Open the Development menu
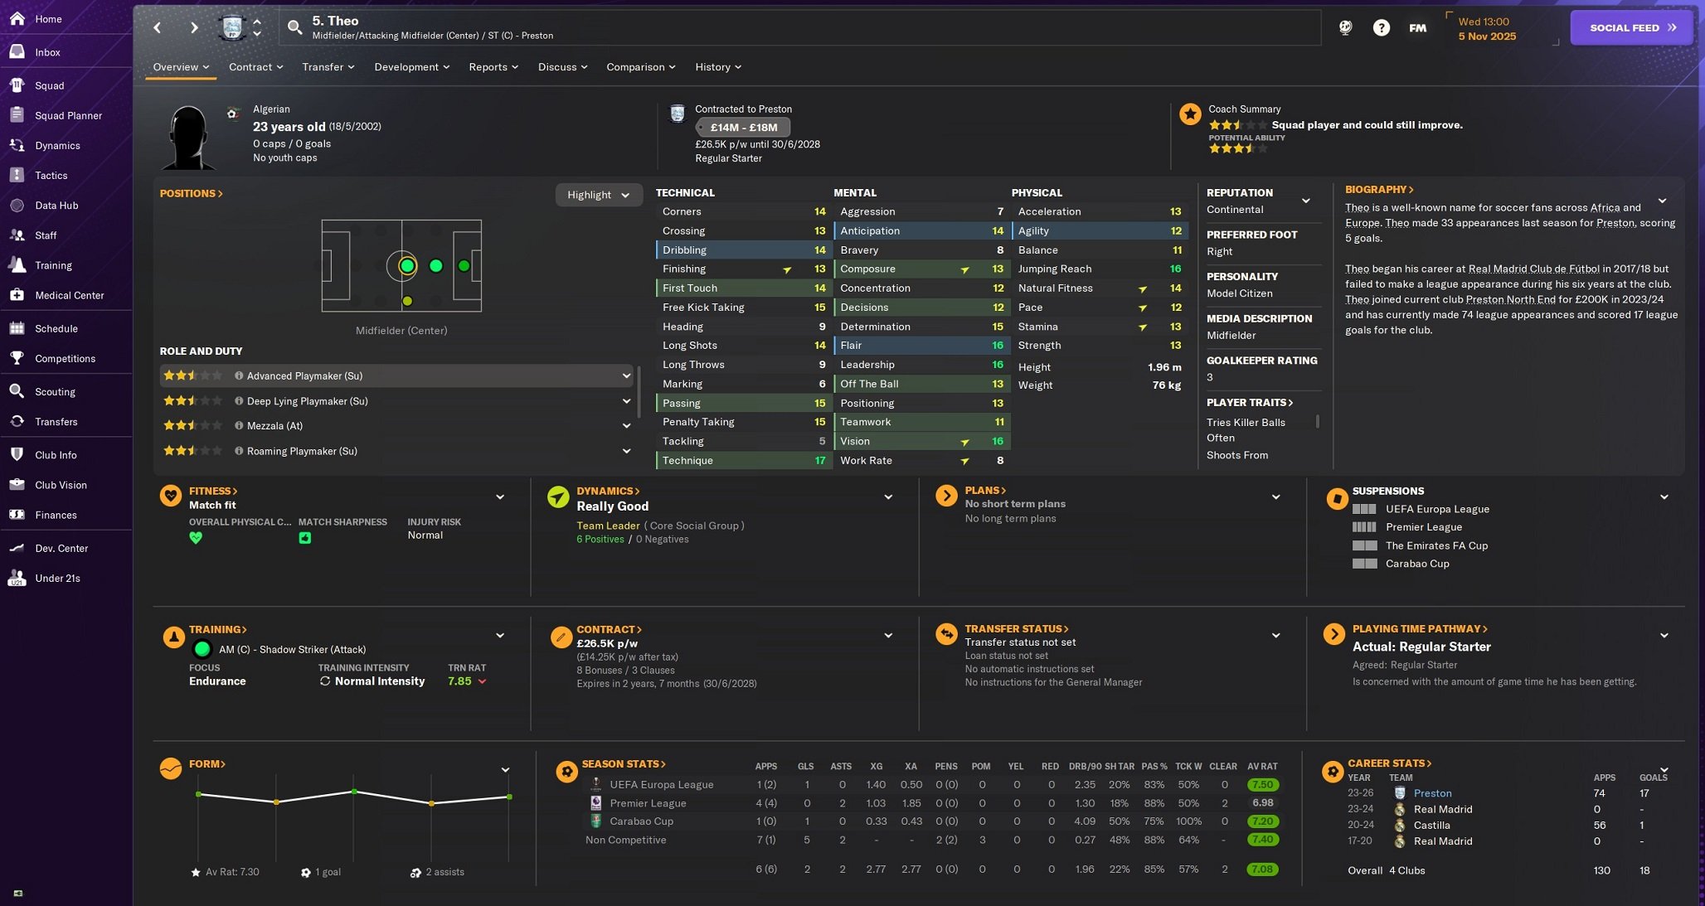Image resolution: width=1705 pixels, height=906 pixels. coord(411,67)
